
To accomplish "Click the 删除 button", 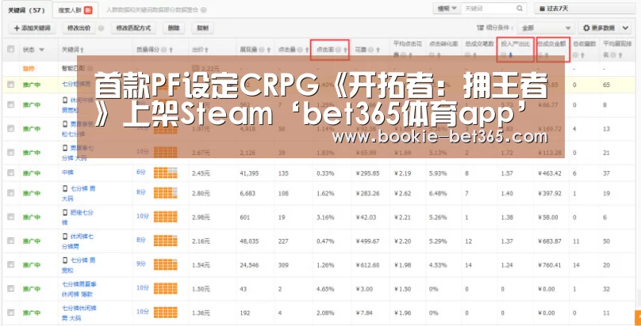I will (173, 28).
